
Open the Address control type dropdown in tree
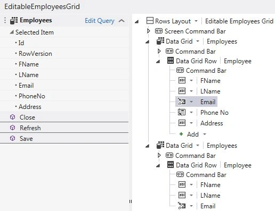[x=191, y=123]
